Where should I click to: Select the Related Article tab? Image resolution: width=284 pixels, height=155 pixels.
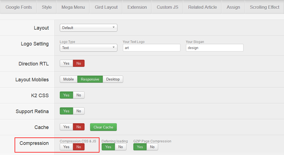click(202, 7)
